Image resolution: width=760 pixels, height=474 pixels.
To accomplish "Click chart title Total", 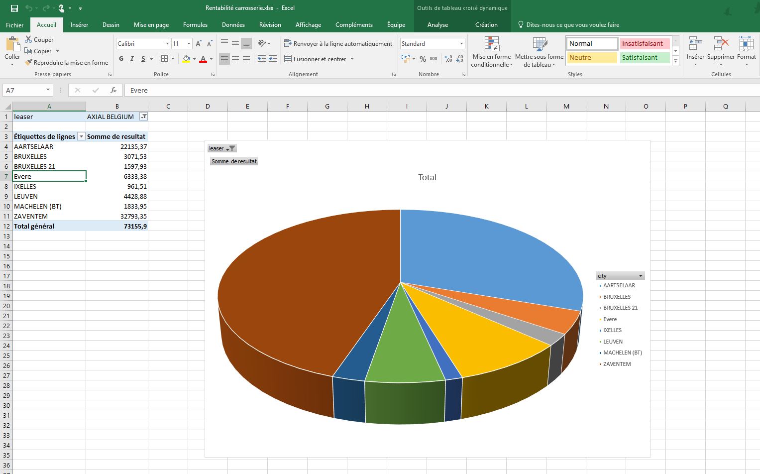I will click(x=427, y=177).
